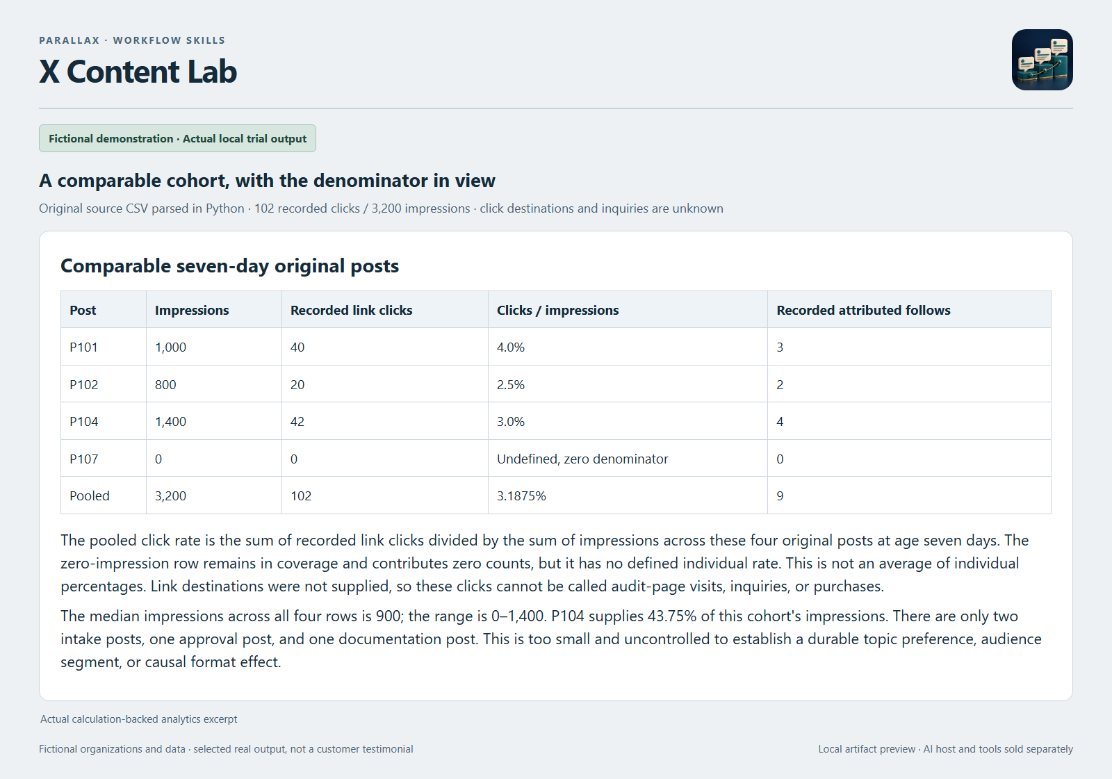
Task: Click the 'Comparable seven-day original posts' heading
Action: pyautogui.click(x=229, y=266)
